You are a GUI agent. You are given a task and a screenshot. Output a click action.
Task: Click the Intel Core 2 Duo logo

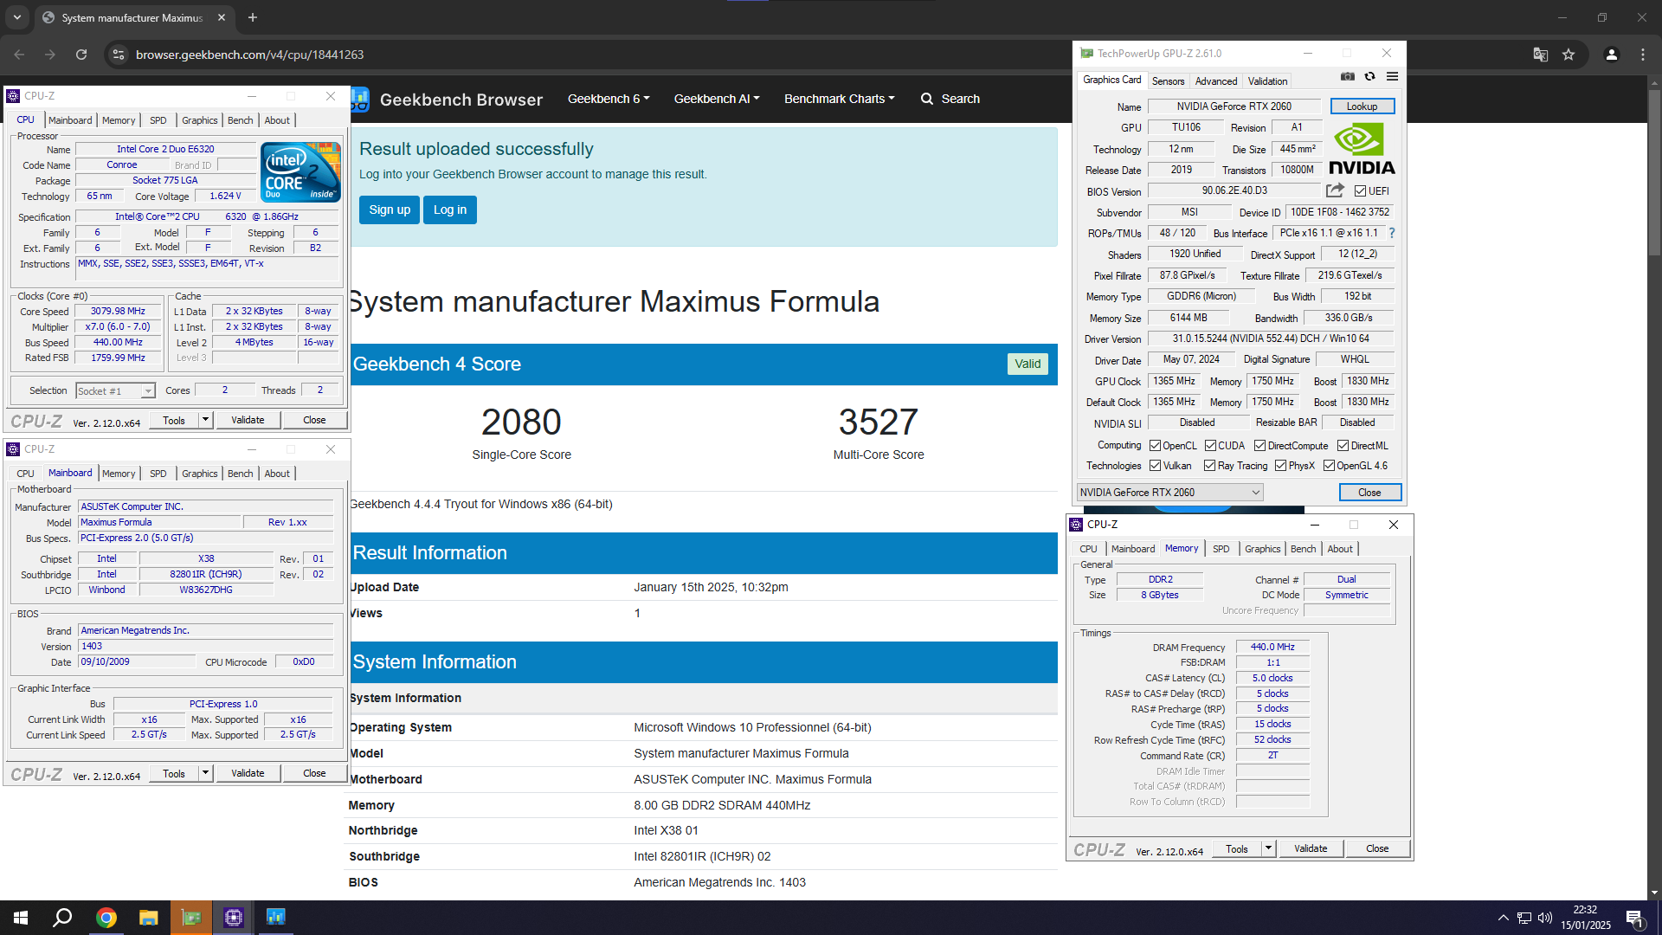point(300,171)
